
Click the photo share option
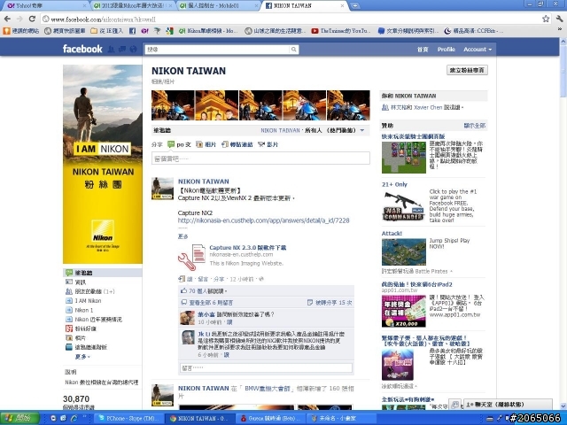206,144
